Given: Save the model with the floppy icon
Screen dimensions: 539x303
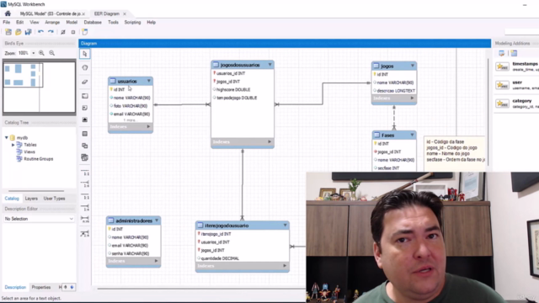Looking at the screenshot, I should click(28, 32).
